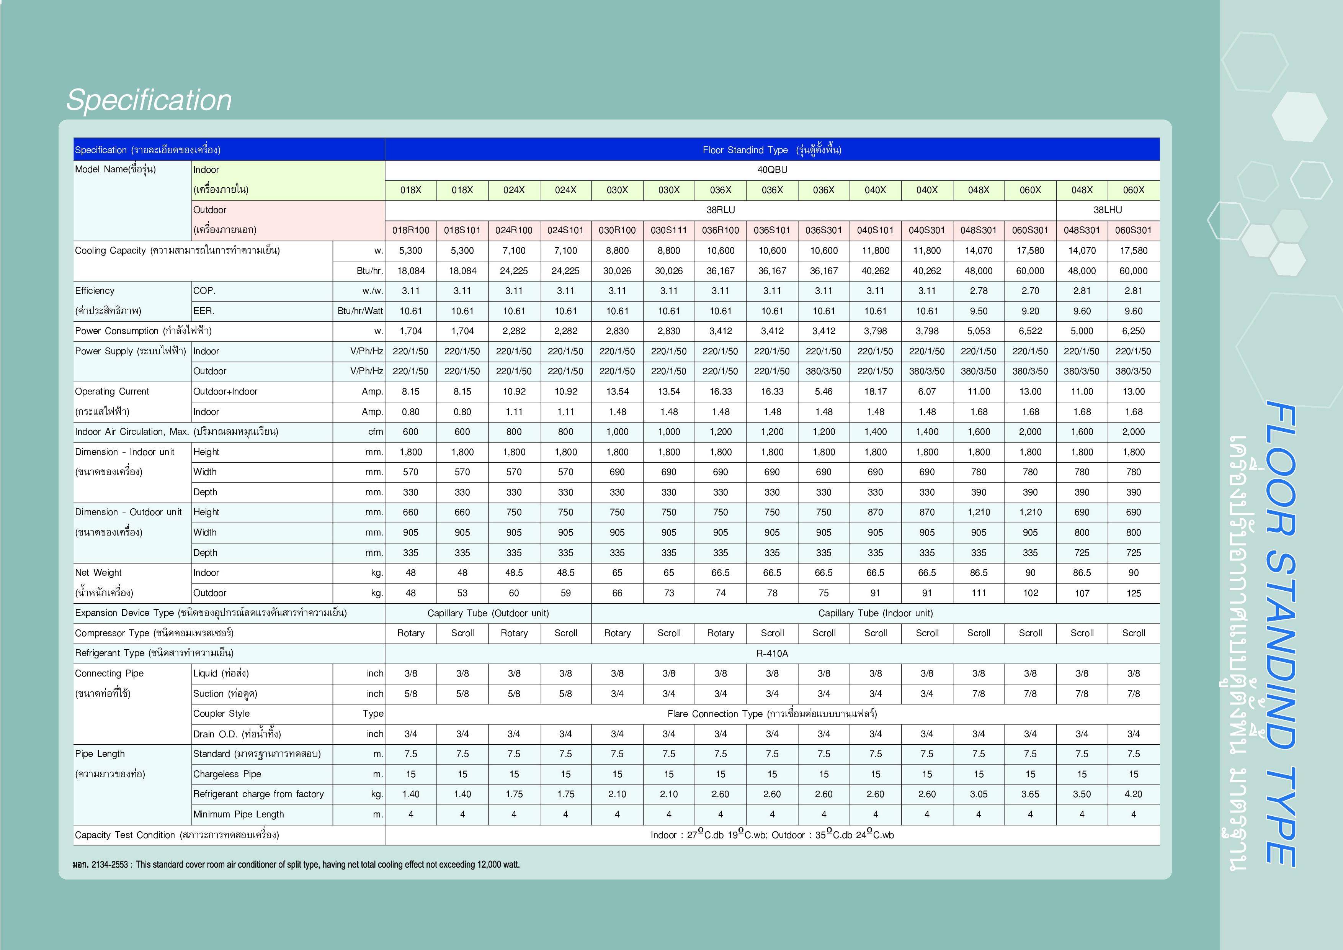Select the R-410A refrigerant type cell
This screenshot has width=1343, height=950.
point(771,653)
